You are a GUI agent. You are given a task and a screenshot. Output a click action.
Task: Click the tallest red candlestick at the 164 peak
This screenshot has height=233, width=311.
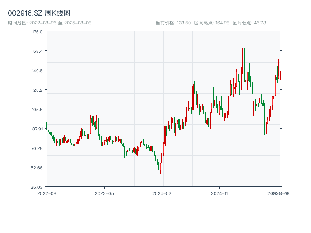tap(243, 59)
